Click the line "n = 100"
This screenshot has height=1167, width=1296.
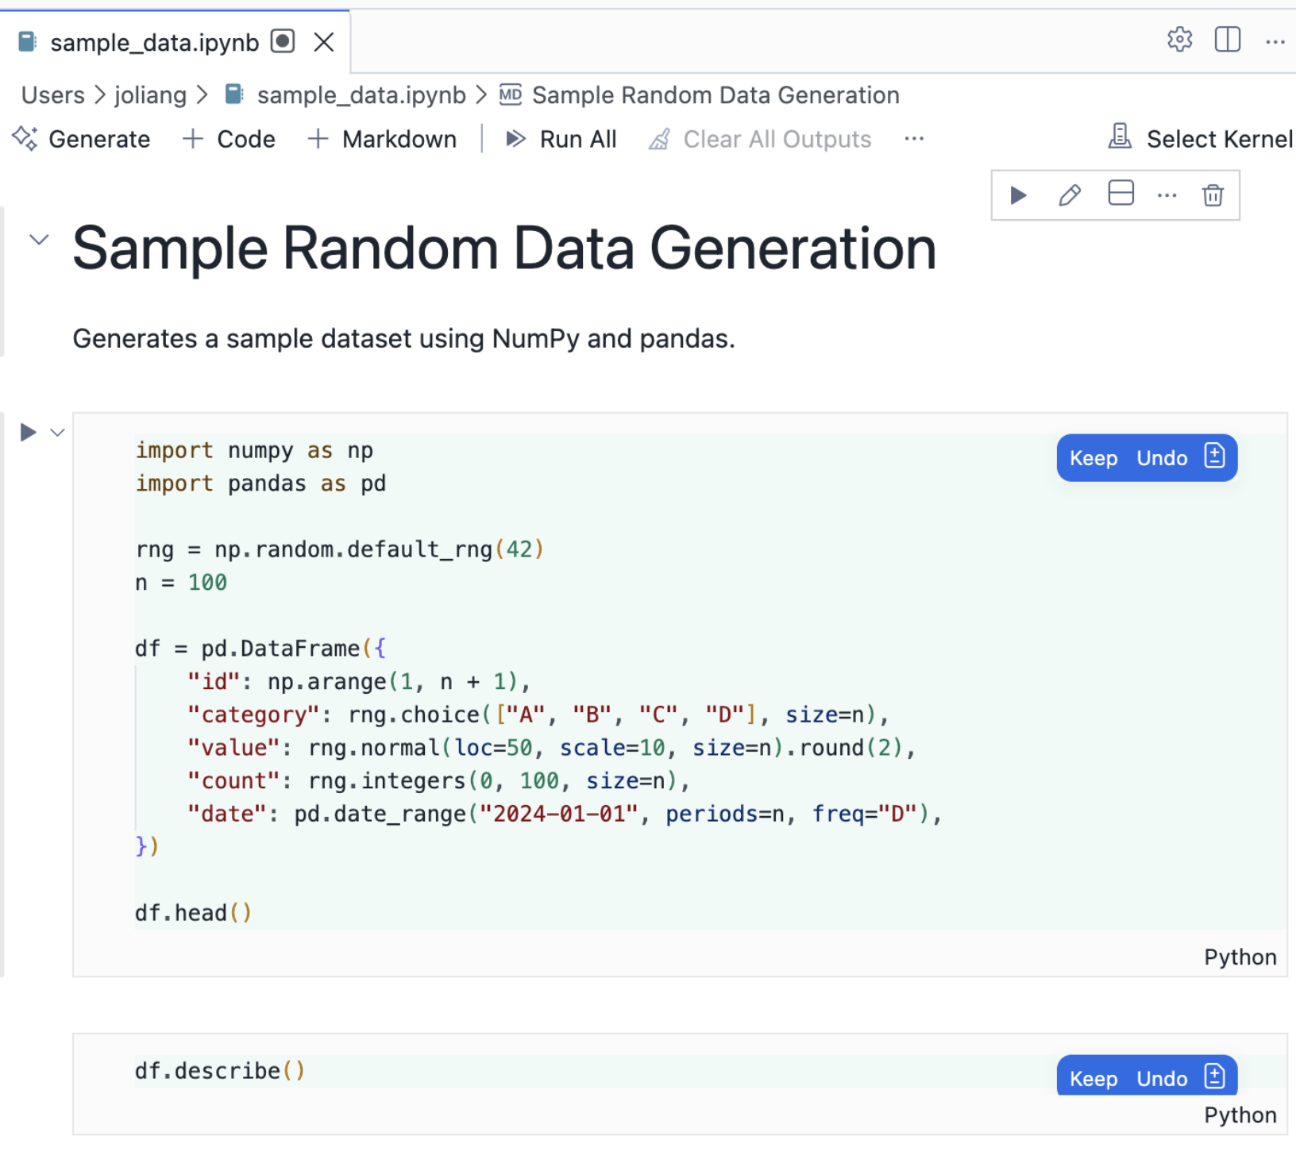coord(181,583)
